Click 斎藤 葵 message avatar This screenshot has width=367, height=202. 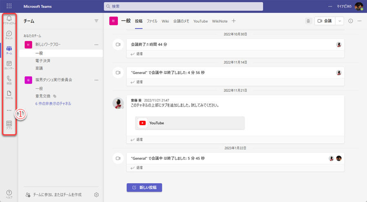click(x=118, y=103)
